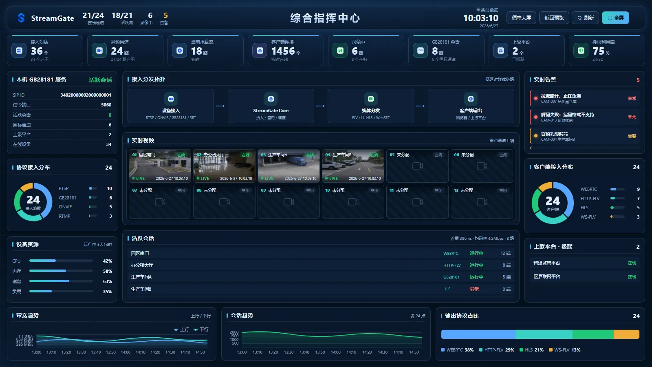Click camera placeholder icon in slot 07
The image size is (652, 367).
(x=160, y=202)
